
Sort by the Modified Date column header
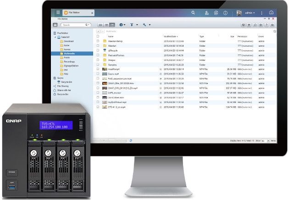[x=171, y=37]
